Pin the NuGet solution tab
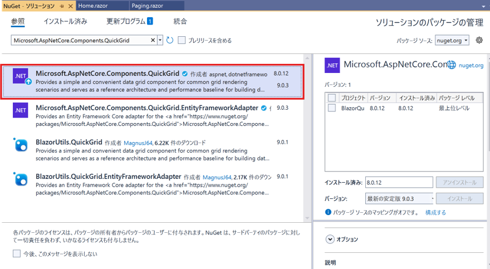 click(62, 6)
